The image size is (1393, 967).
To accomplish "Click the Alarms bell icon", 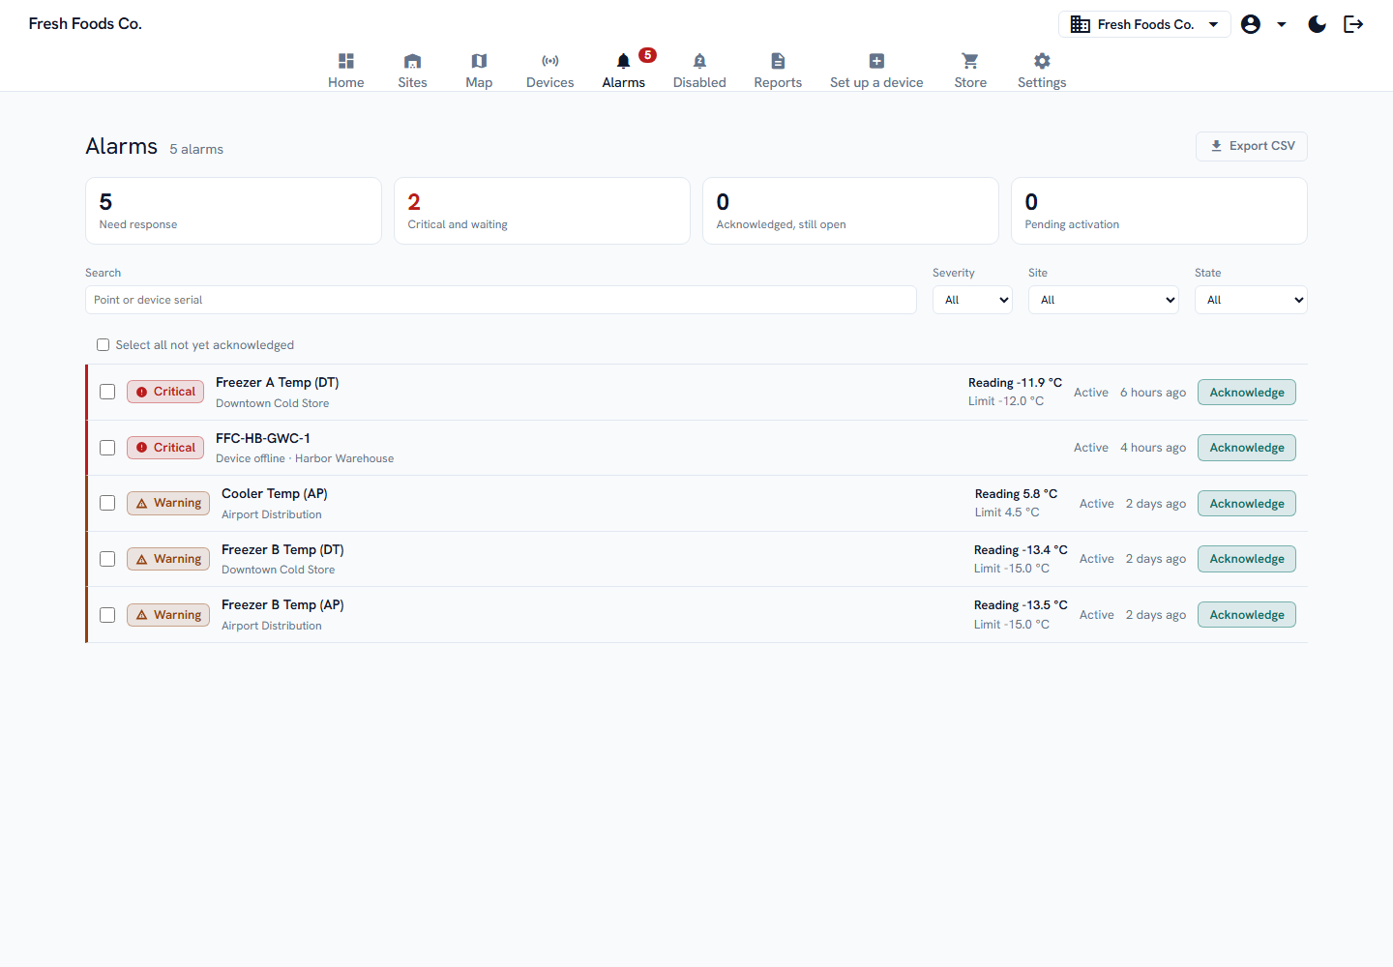I will coord(624,61).
